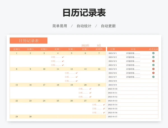Select the 星期三 column header

coord(85,49)
